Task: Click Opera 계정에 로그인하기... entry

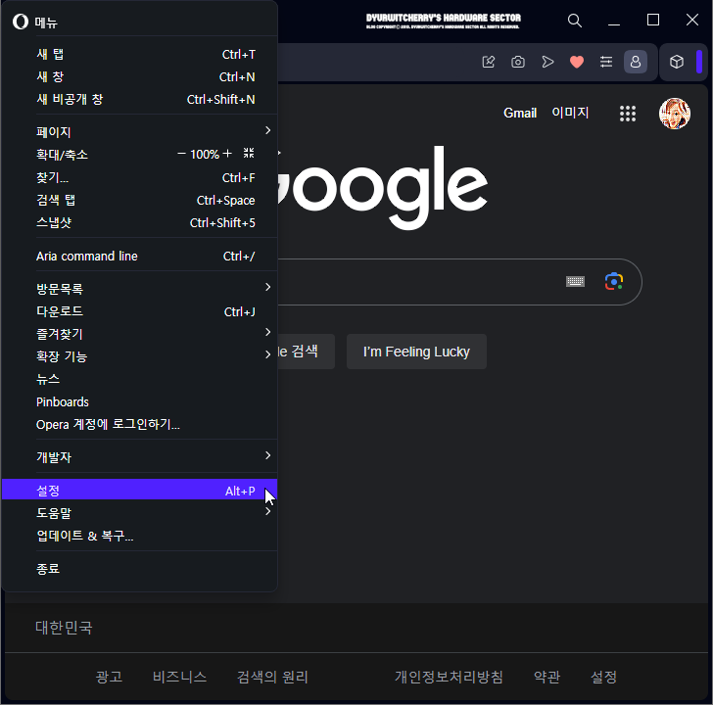Action: coord(140,425)
